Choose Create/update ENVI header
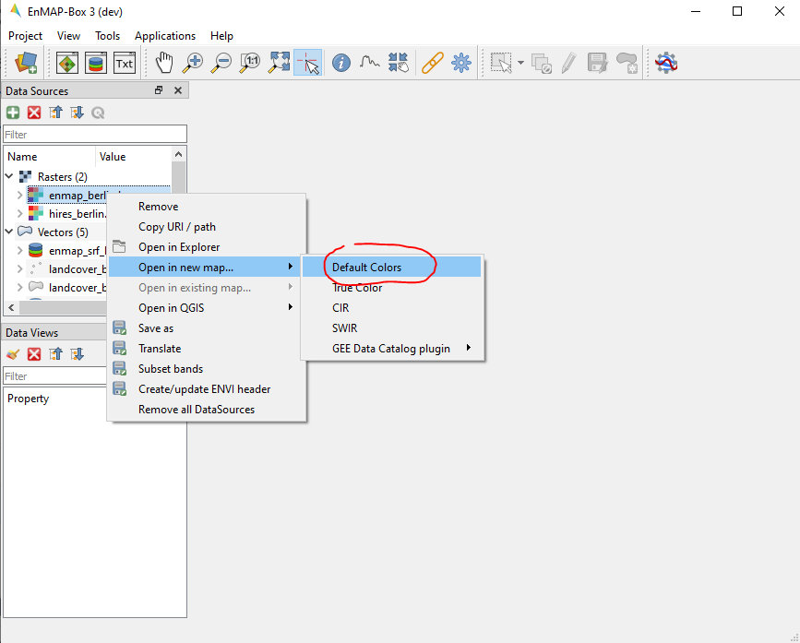The height and width of the screenshot is (643, 800). (x=207, y=389)
